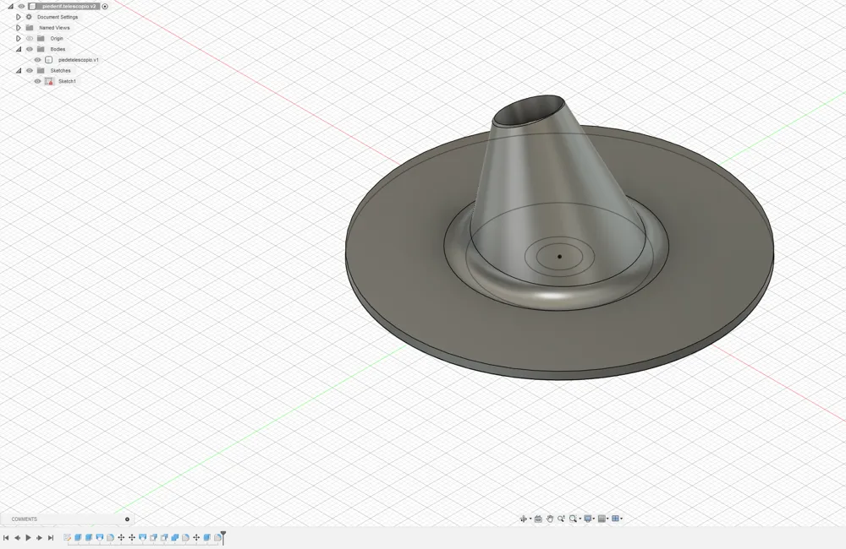Activate the root component radio button
This screenshot has width=846, height=549.
[x=105, y=7]
